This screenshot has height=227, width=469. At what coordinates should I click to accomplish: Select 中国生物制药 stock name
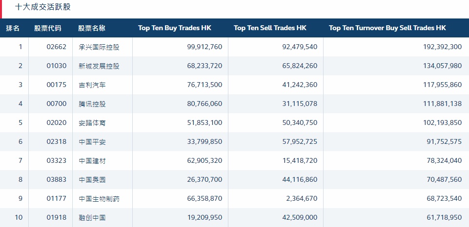99,199
